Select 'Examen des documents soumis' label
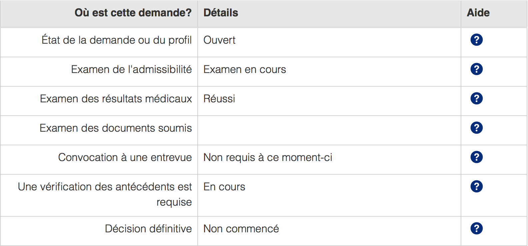528x246 pixels. tap(116, 128)
